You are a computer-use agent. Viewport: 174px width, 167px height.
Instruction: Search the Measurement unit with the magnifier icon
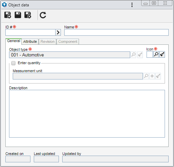coord(146,76)
